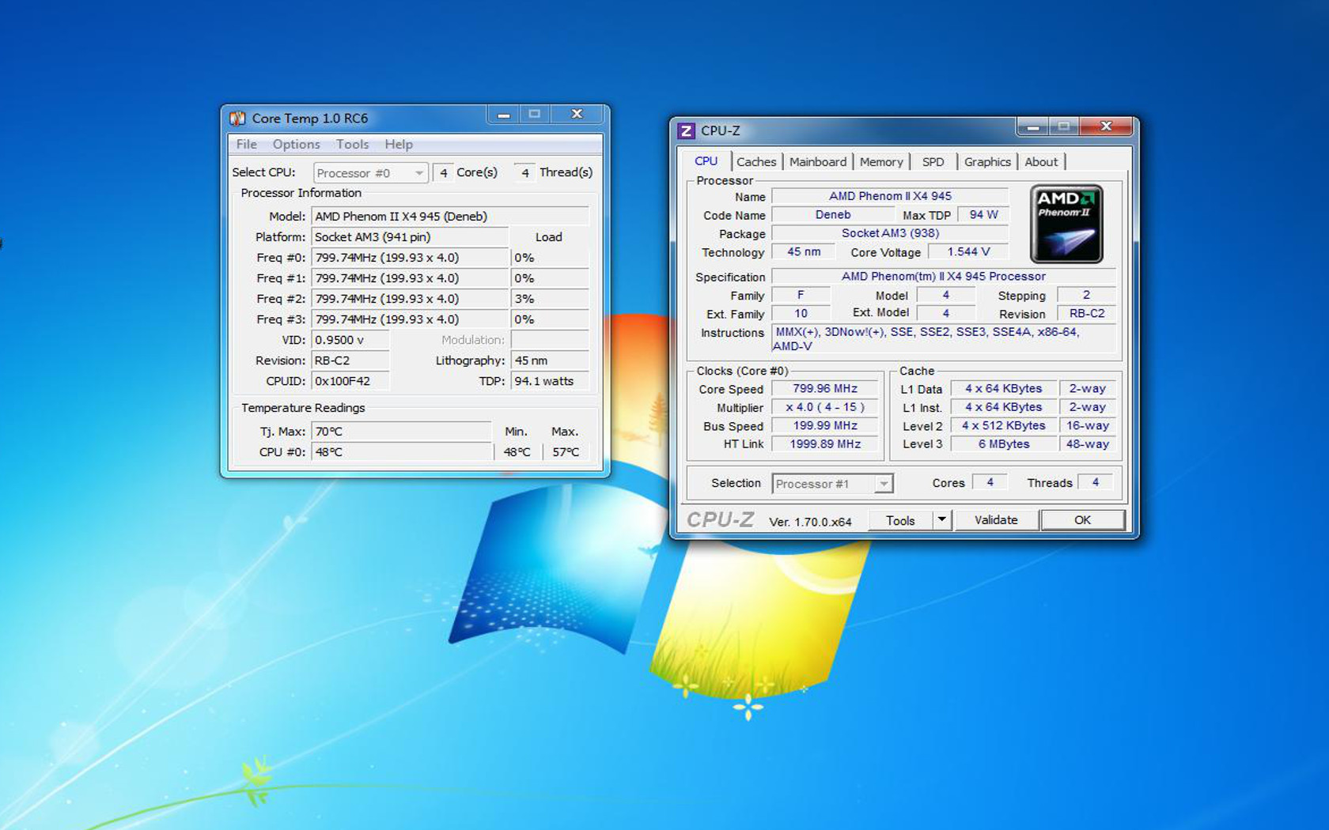Viewport: 1329px width, 830px height.
Task: Switch to the About tab in CPU-Z
Action: click(x=1041, y=162)
